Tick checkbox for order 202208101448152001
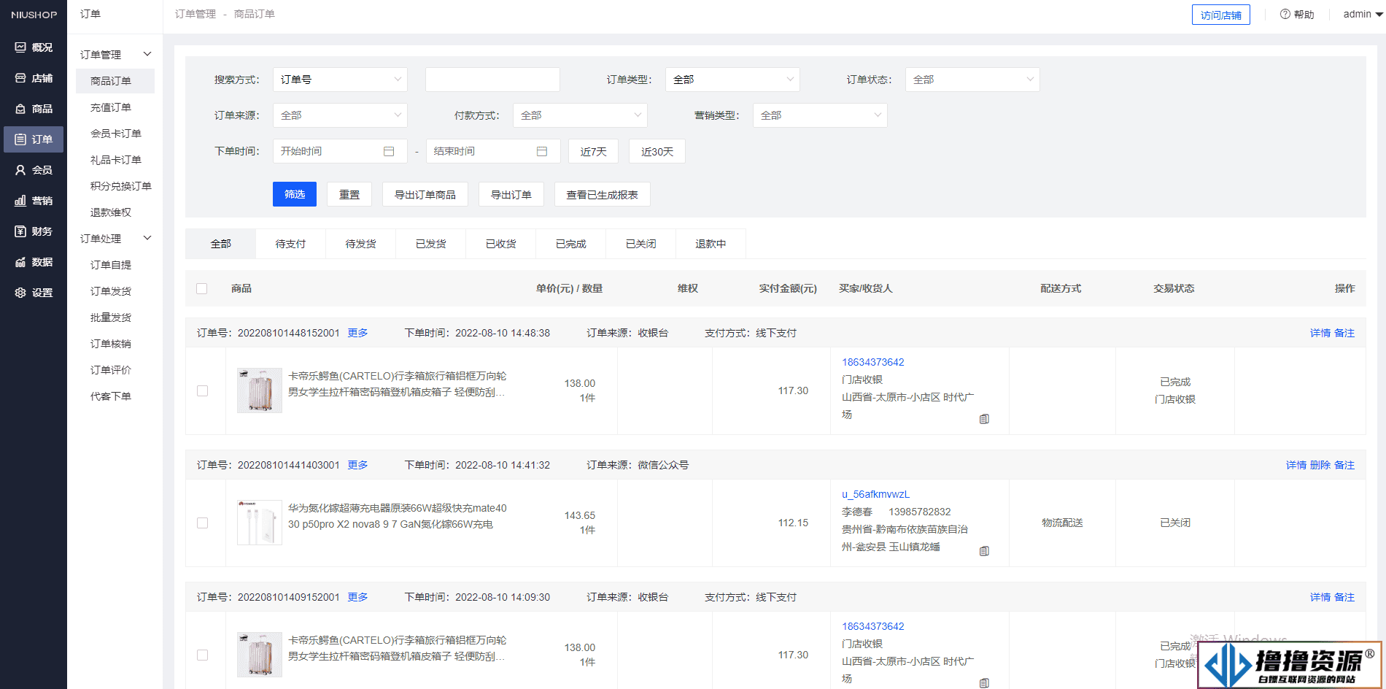This screenshot has height=689, width=1386. point(203,391)
